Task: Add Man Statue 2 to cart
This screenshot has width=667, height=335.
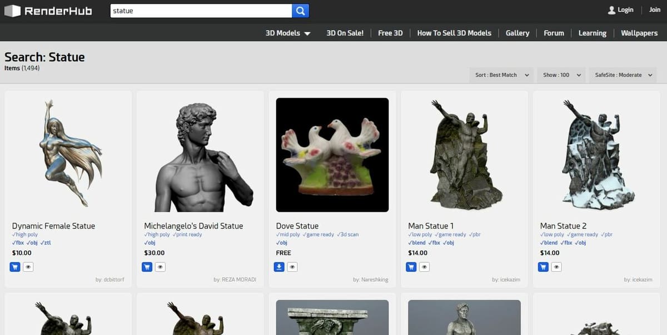Action: [543, 267]
